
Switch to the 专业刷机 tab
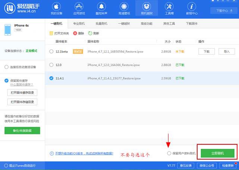79,23
